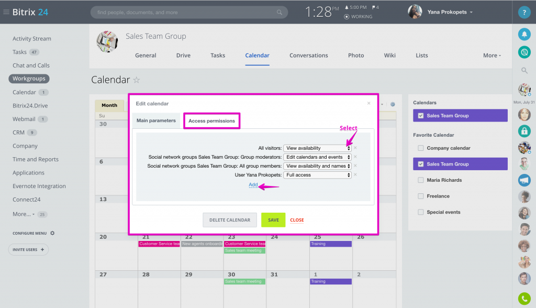
Task: Open Yana Prokopets profile avatar
Action: (x=415, y=12)
